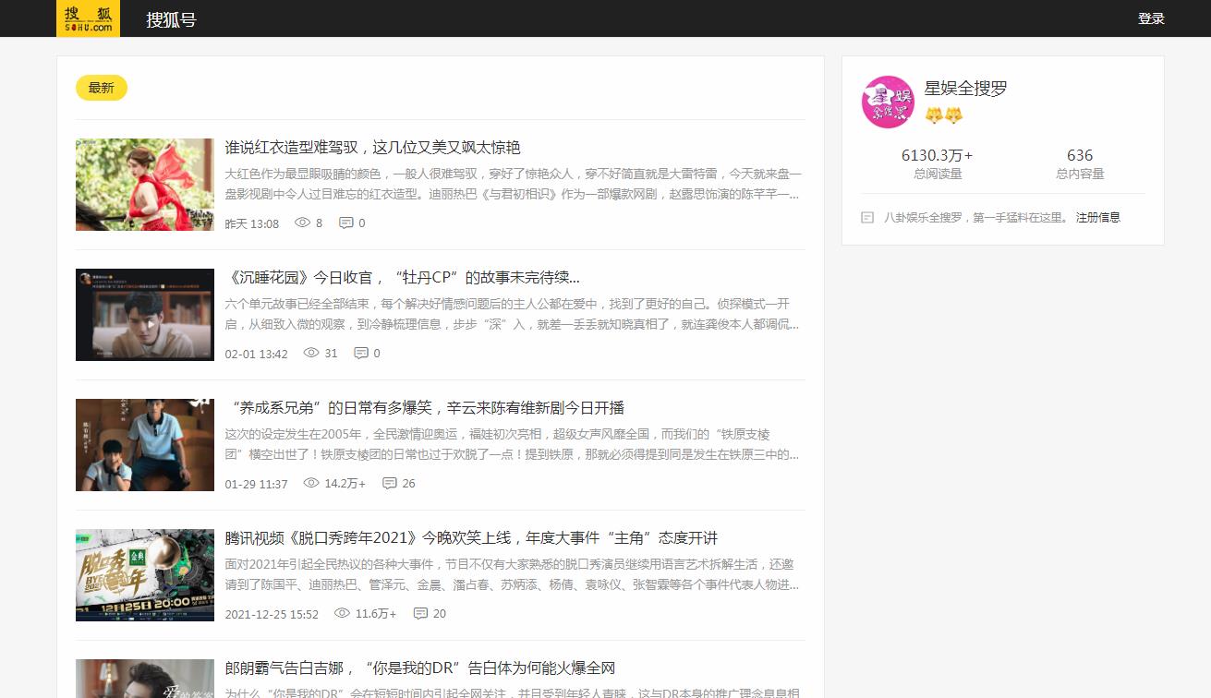The image size is (1211, 698).
Task: Click the timestamp 2021-12-25 15:52
Action: tap(272, 614)
